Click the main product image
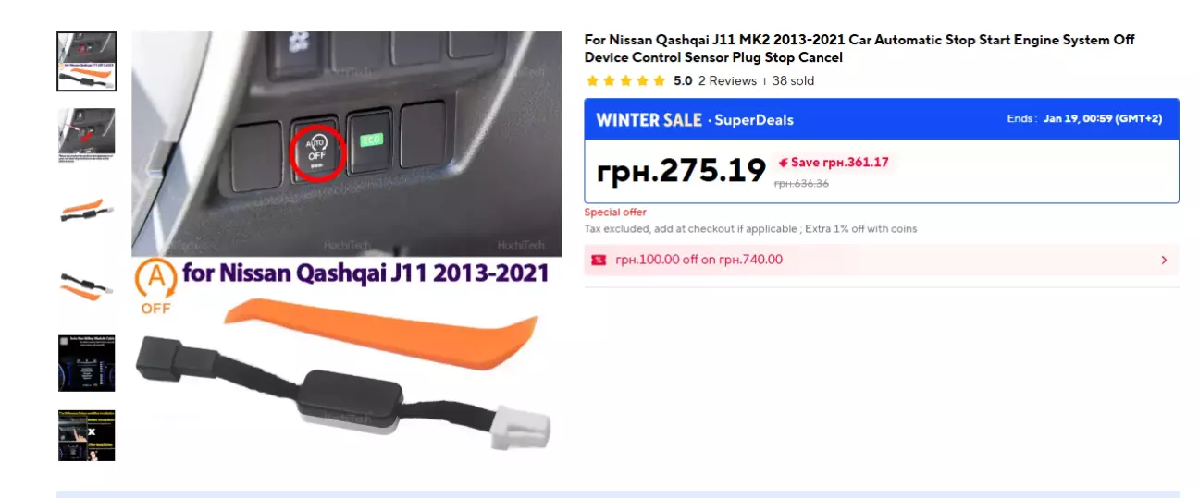 (x=347, y=247)
